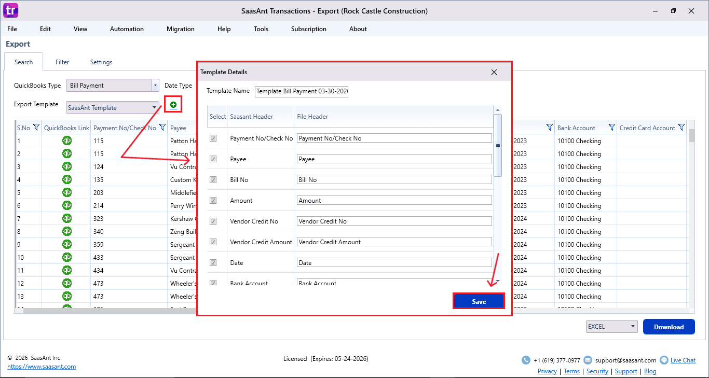Toggle the Payee row checkbox
This screenshot has height=378, width=709.
click(213, 159)
